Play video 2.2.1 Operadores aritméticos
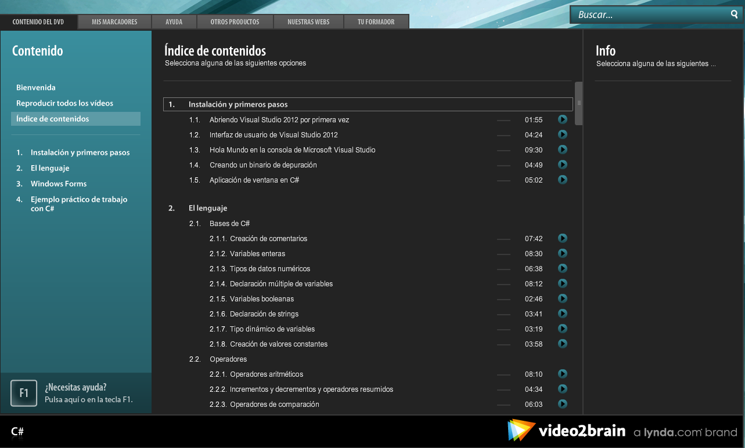 pyautogui.click(x=562, y=374)
